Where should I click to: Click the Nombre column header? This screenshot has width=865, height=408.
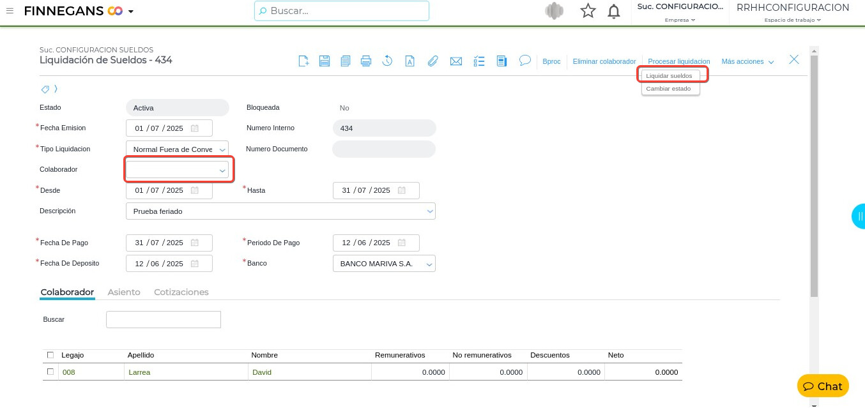[264, 355]
